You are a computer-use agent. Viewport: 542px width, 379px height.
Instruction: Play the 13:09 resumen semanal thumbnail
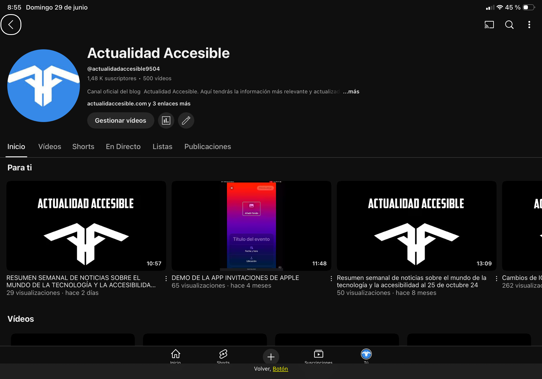[417, 226]
